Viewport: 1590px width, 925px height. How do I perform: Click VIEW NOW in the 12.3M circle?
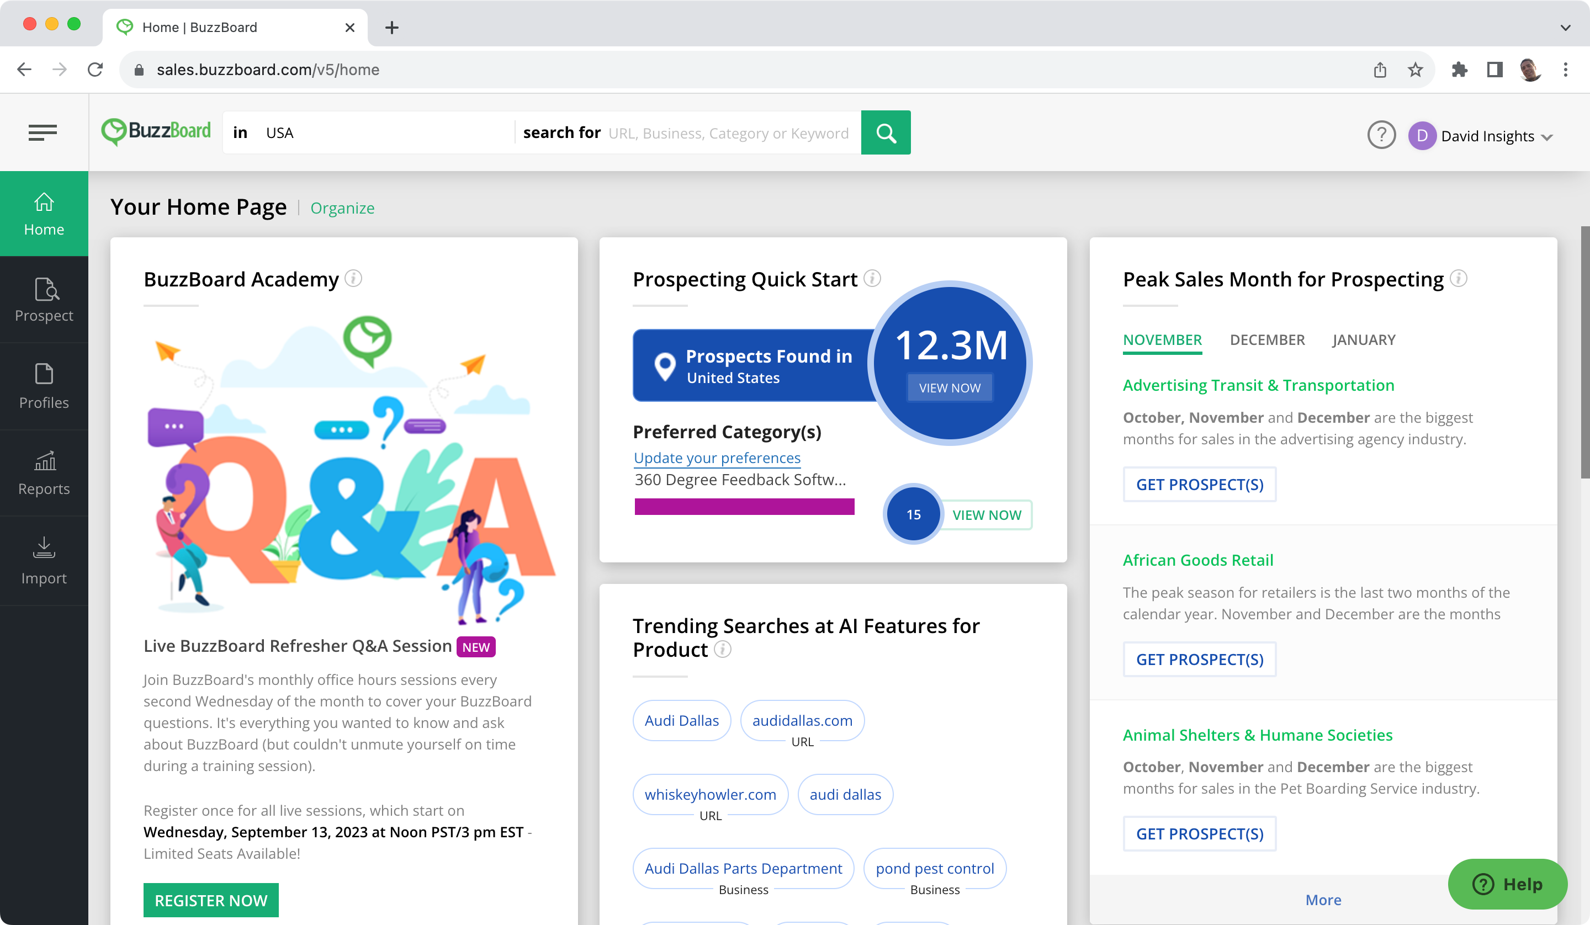949,387
